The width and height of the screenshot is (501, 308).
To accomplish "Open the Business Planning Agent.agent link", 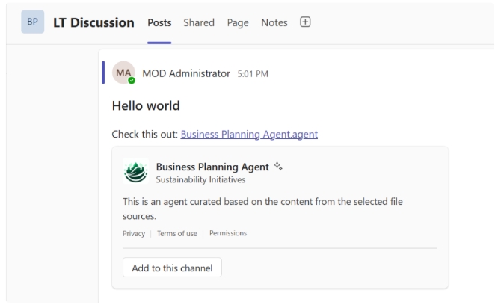I will [x=249, y=135].
